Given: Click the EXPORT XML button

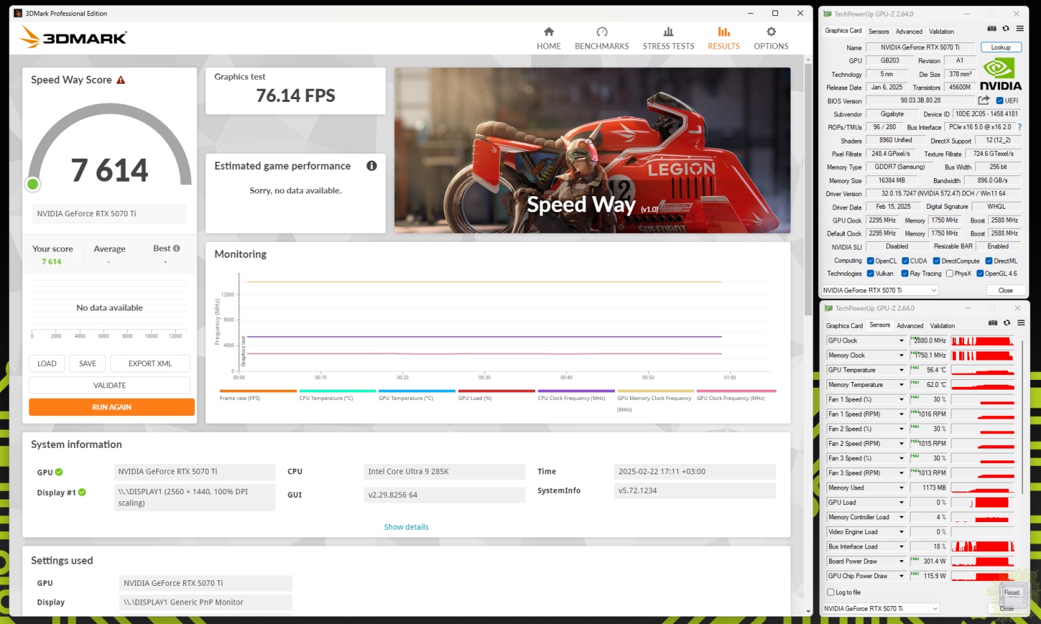Looking at the screenshot, I should [150, 363].
